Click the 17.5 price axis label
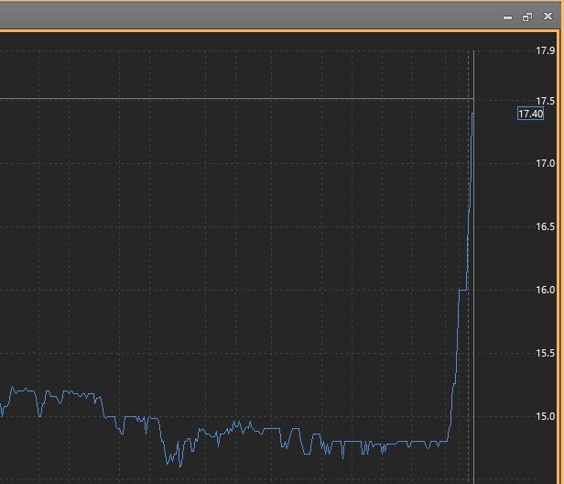 tap(546, 100)
